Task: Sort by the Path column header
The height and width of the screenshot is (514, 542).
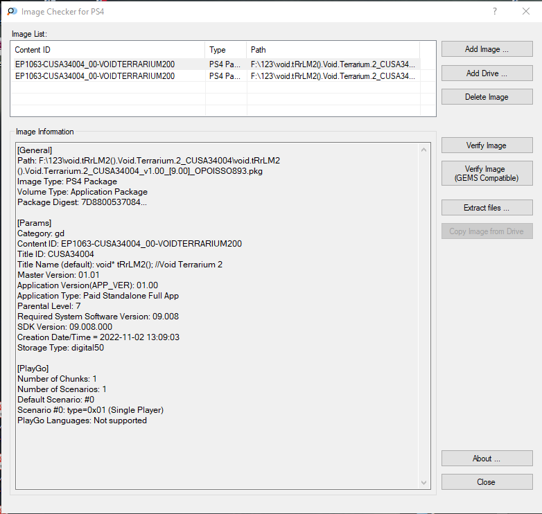Action: [333, 50]
